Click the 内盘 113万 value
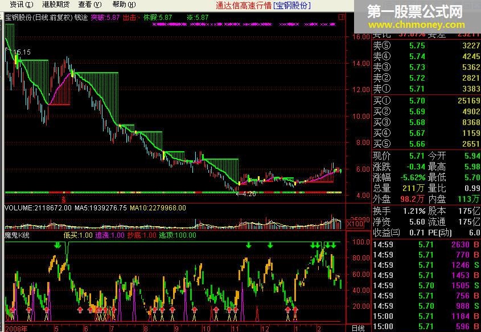This screenshot has height=332, width=481. tap(468, 199)
